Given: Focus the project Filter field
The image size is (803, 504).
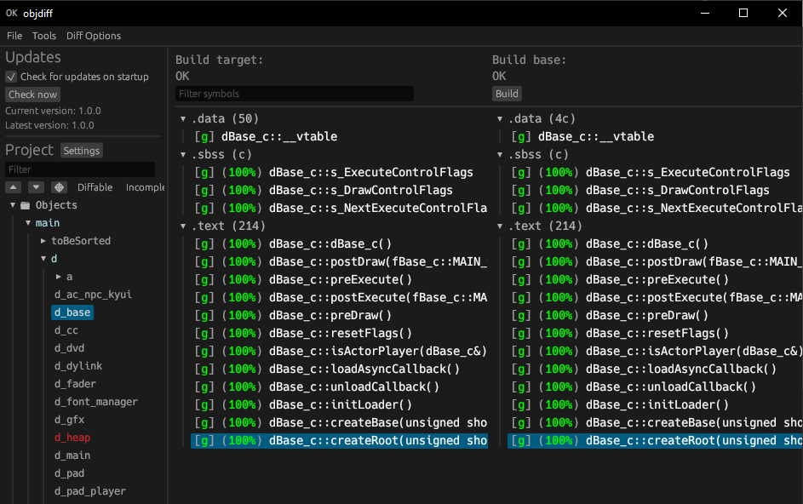Looking at the screenshot, I should click(x=80, y=169).
